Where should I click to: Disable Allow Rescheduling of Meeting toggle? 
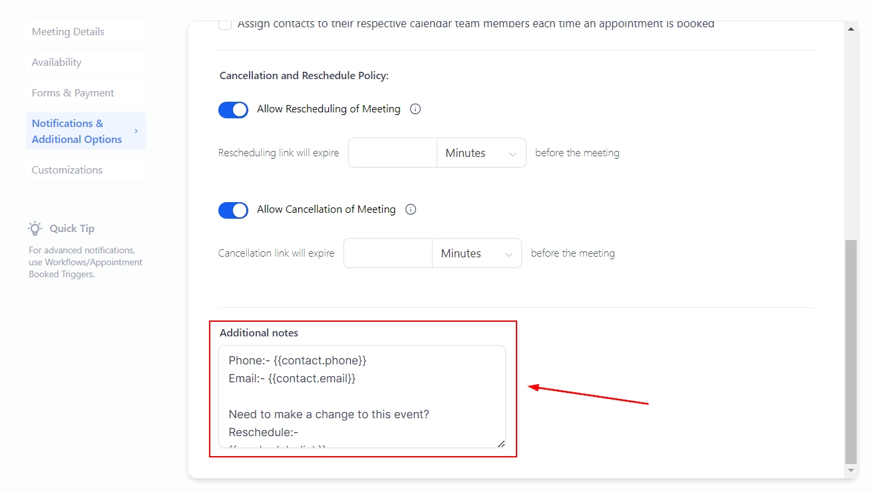233,110
